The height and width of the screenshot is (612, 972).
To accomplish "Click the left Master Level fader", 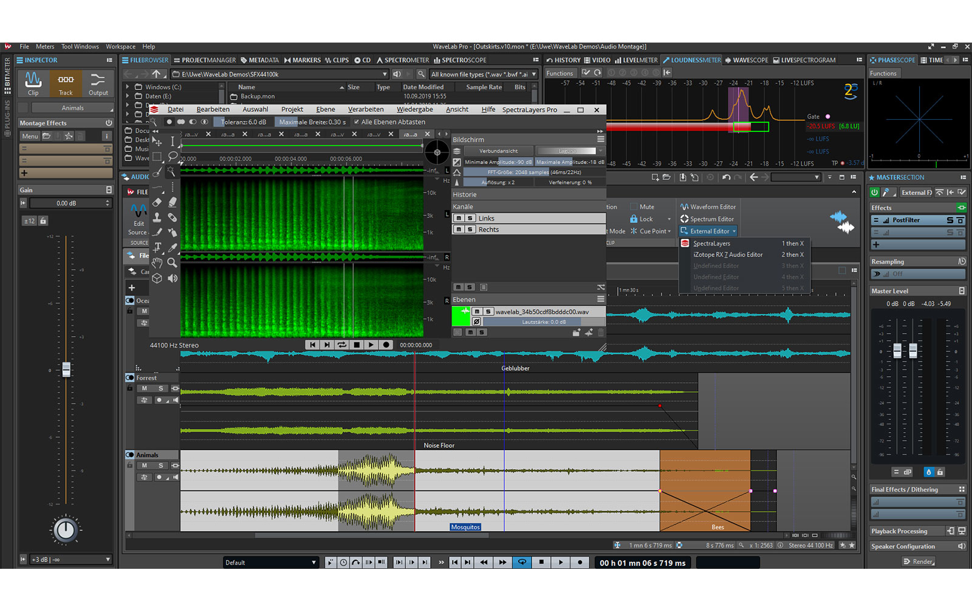I will point(897,350).
